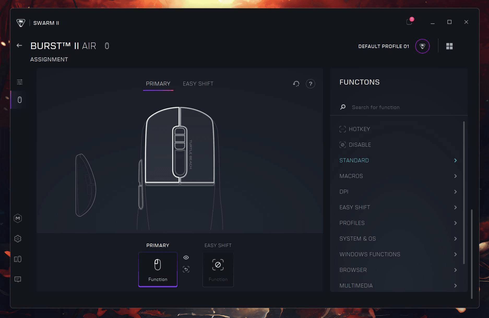The image size is (489, 318).
Task: Click the Default Profile 01 avatar icon
Action: (x=422, y=46)
